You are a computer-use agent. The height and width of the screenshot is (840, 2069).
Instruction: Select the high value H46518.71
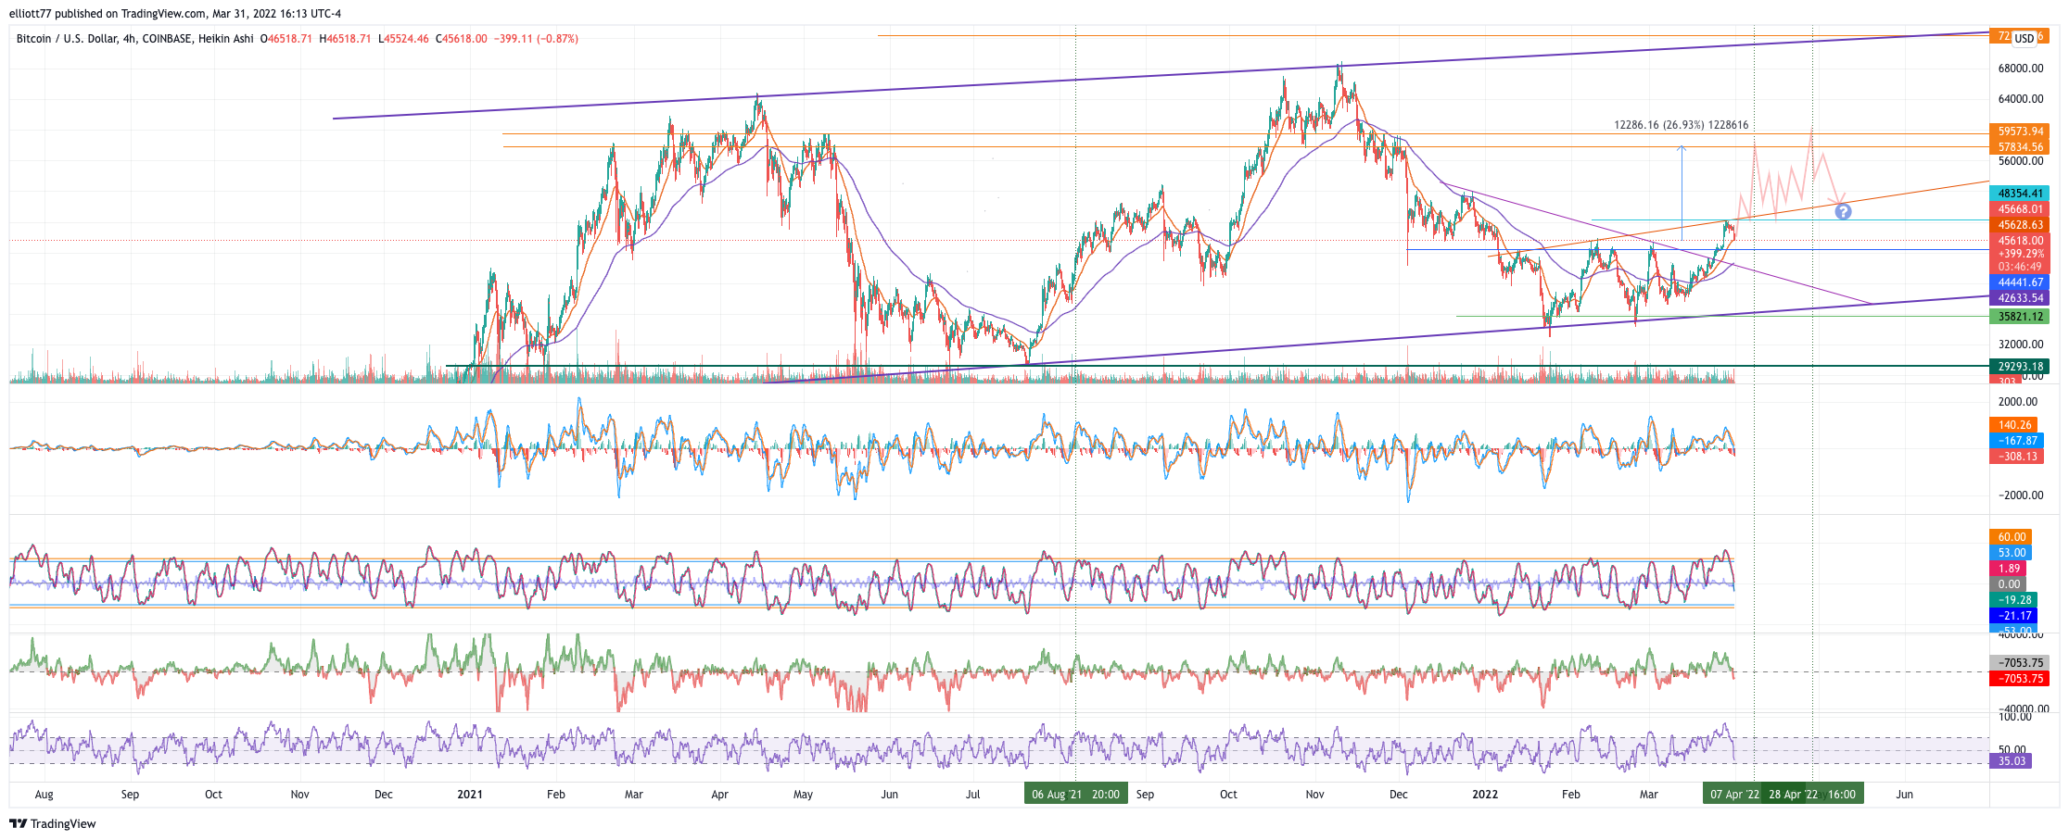point(345,39)
